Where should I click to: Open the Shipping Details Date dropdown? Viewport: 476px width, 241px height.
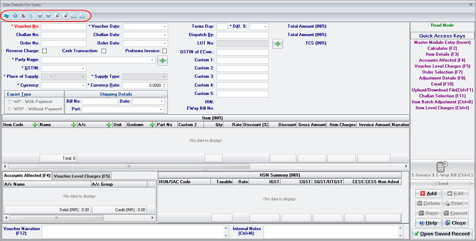pyautogui.click(x=161, y=101)
